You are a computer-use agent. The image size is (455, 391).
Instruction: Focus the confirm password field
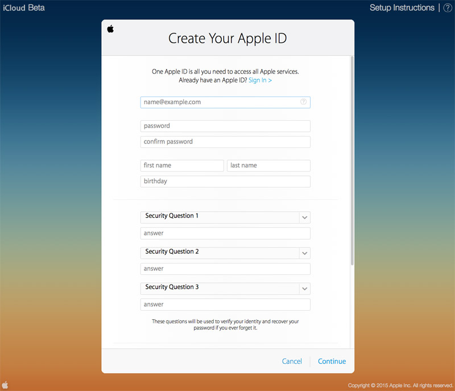pos(225,142)
